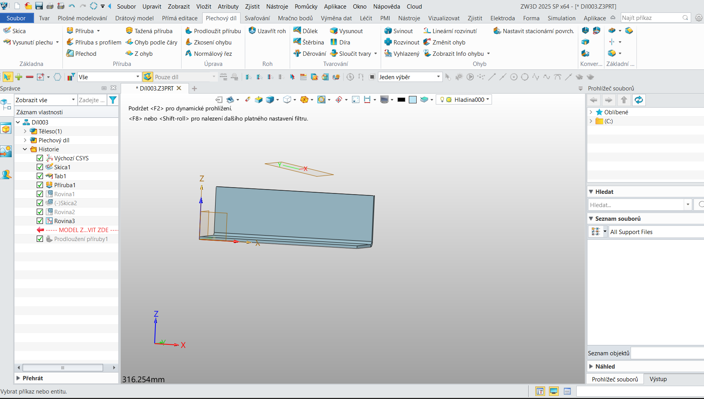The height and width of the screenshot is (399, 704).
Task: Collapse the Historie tree node
Action: click(25, 149)
